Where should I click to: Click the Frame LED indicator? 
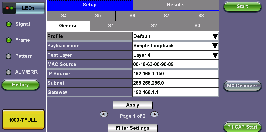point(9,40)
